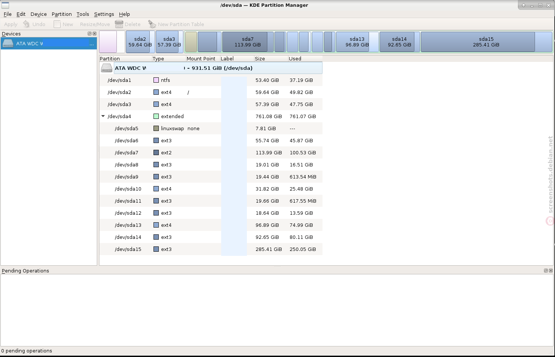This screenshot has width=555, height=357.
Task: Click Resize/Move in toolbar
Action: 95,24
